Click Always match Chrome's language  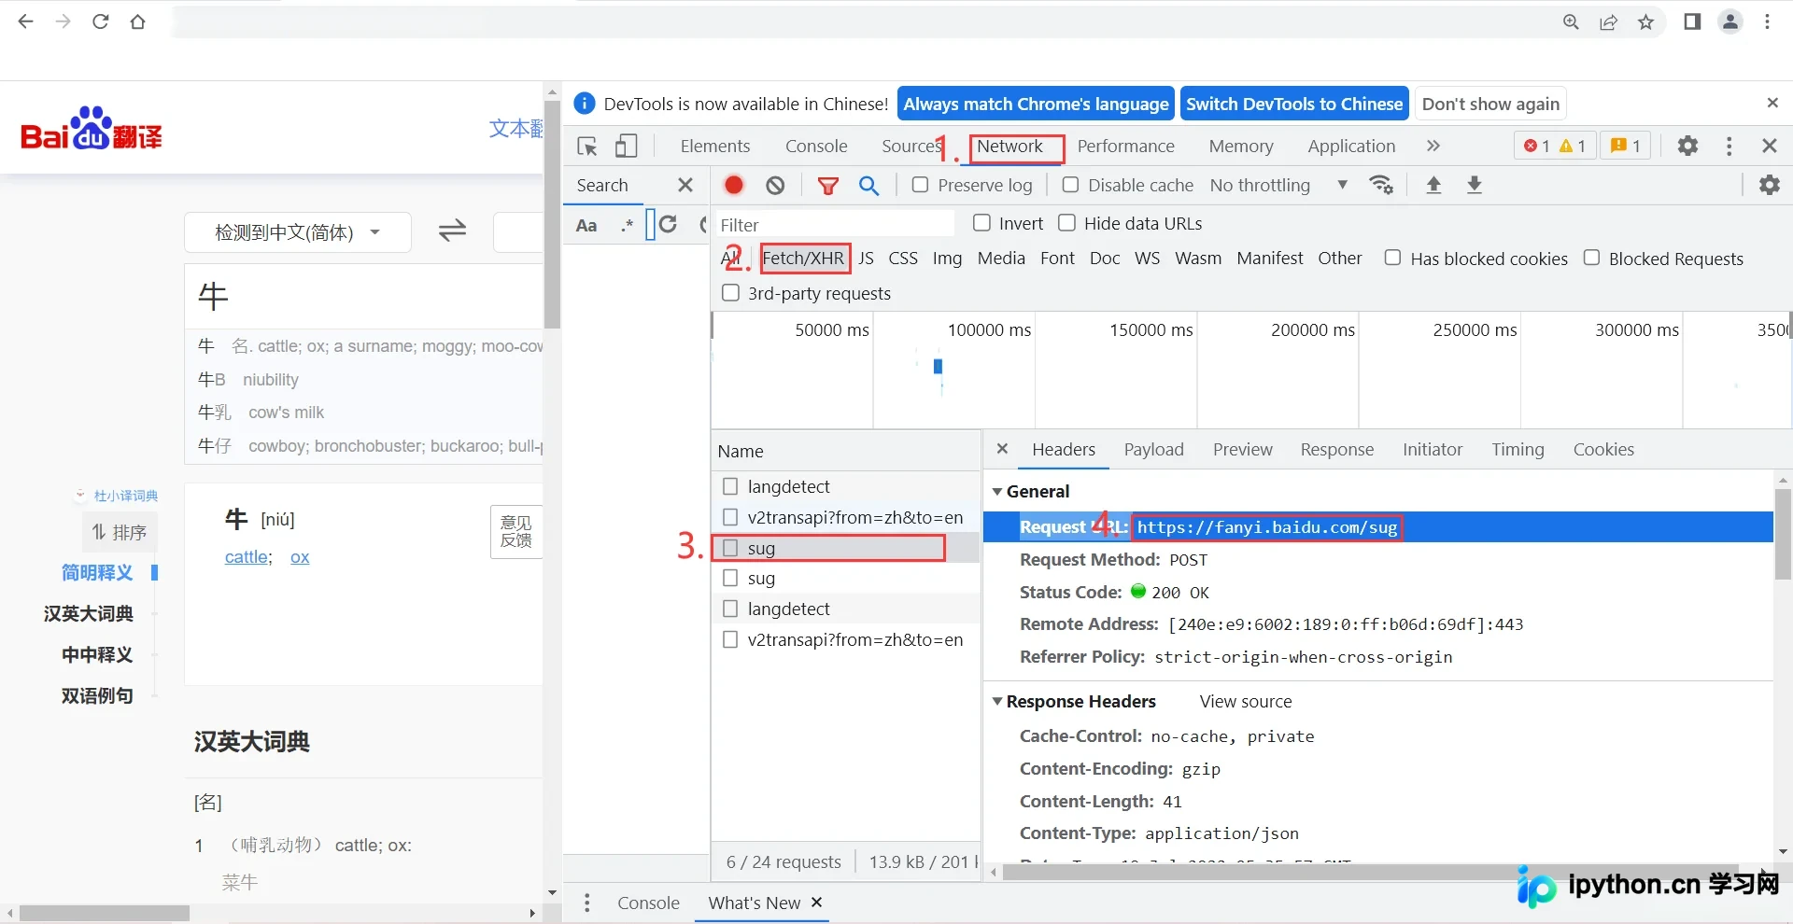[x=1036, y=104]
